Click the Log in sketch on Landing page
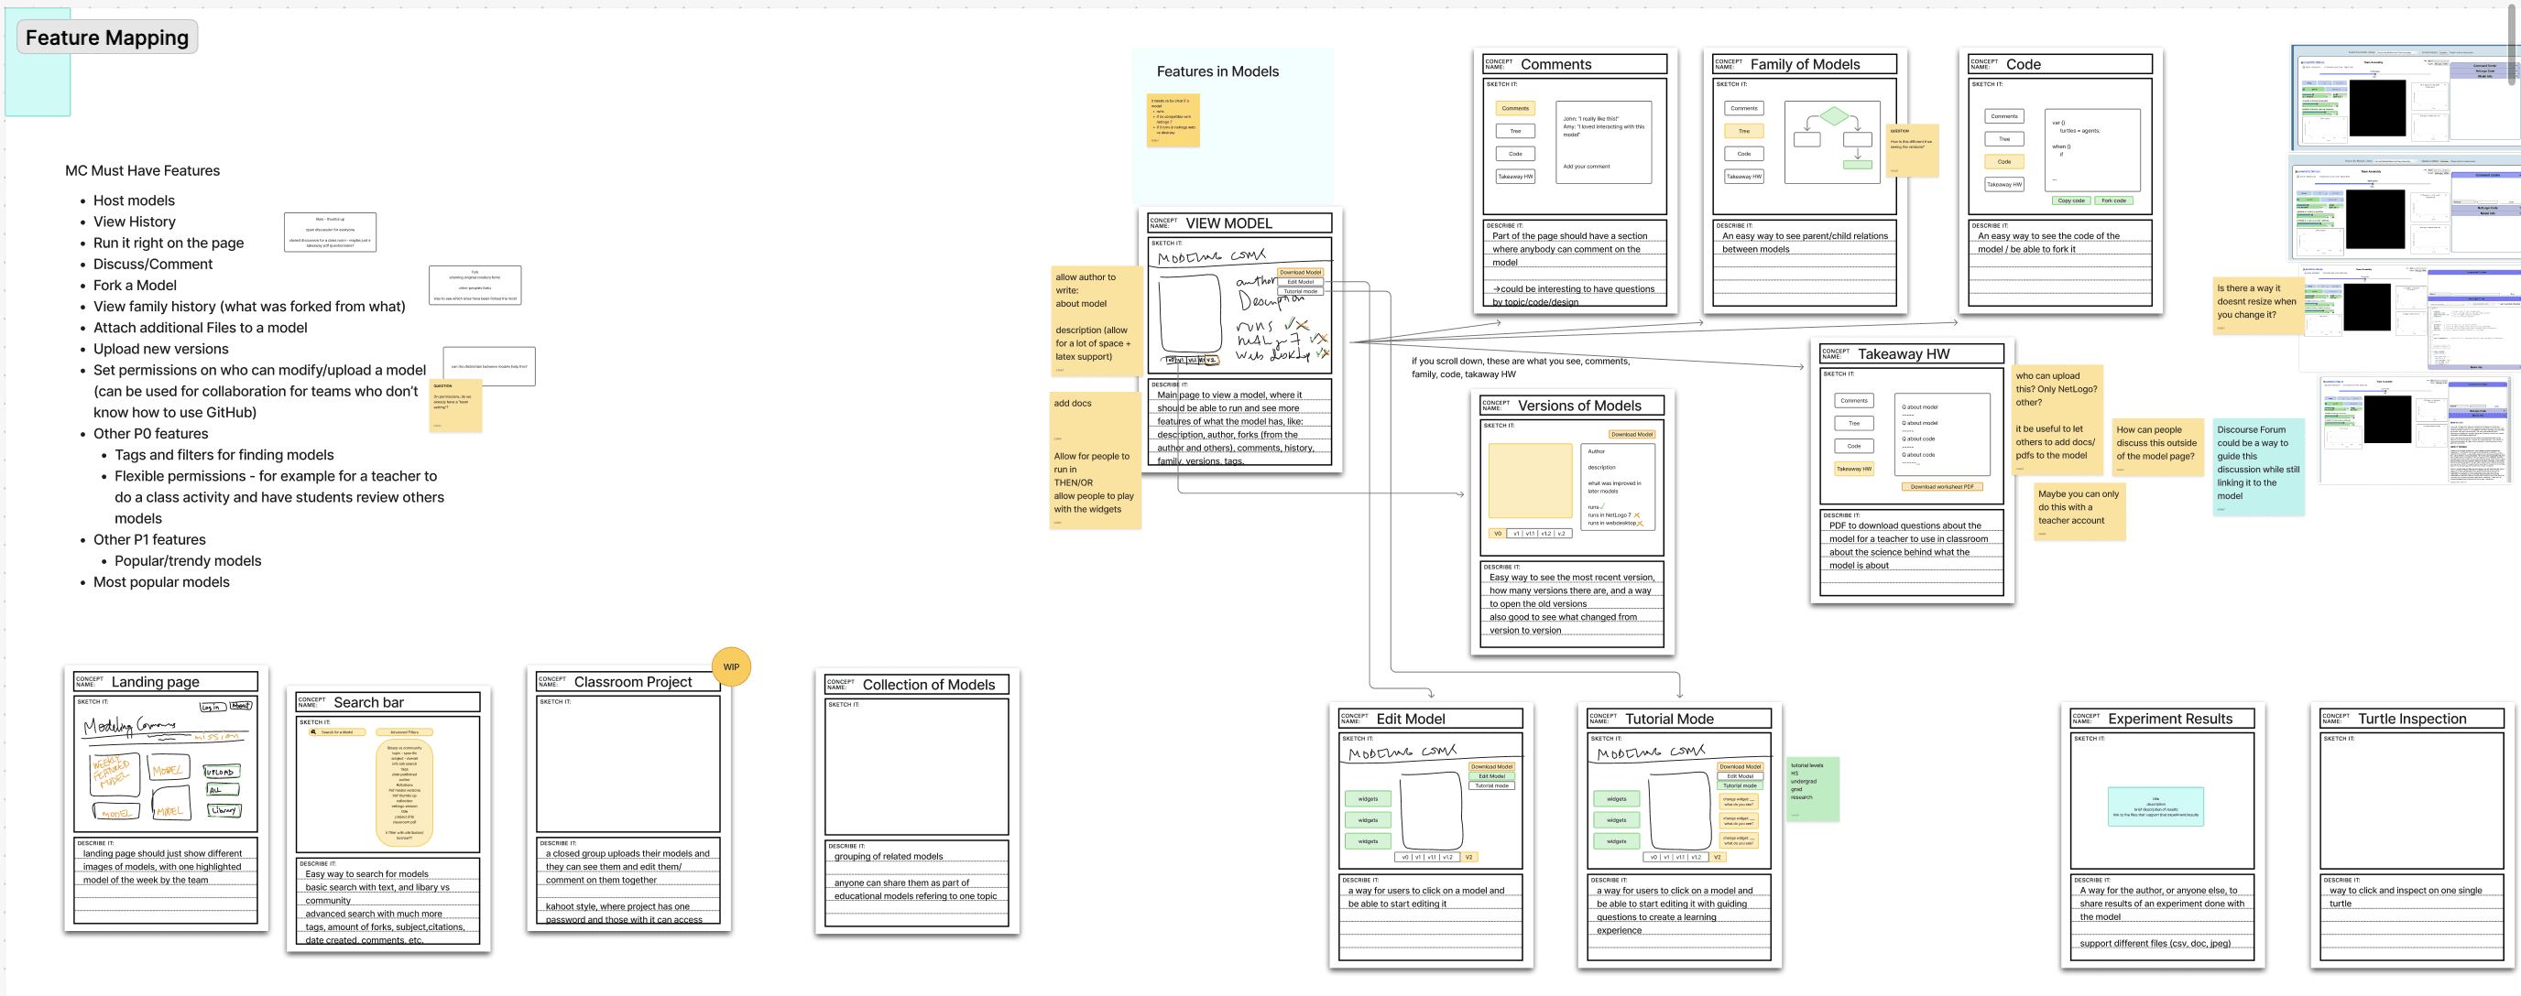Viewport: 2521px width, 996px height. (x=212, y=707)
